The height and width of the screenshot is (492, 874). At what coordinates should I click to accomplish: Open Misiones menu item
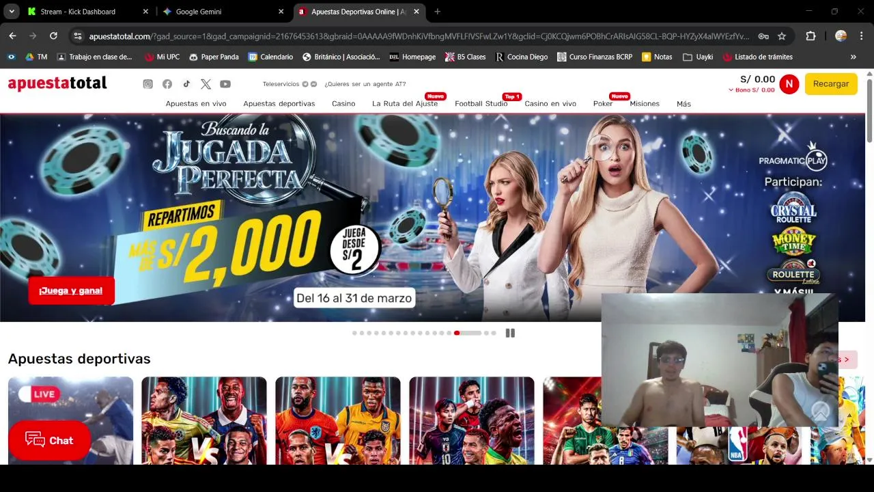click(x=645, y=104)
